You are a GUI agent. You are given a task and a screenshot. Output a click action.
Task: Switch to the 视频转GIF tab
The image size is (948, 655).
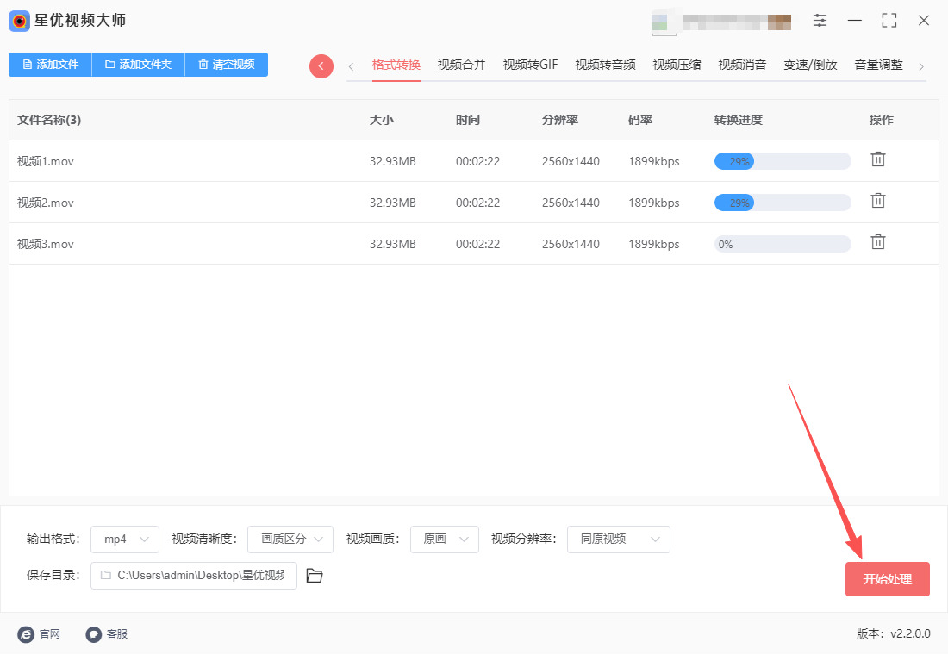530,65
